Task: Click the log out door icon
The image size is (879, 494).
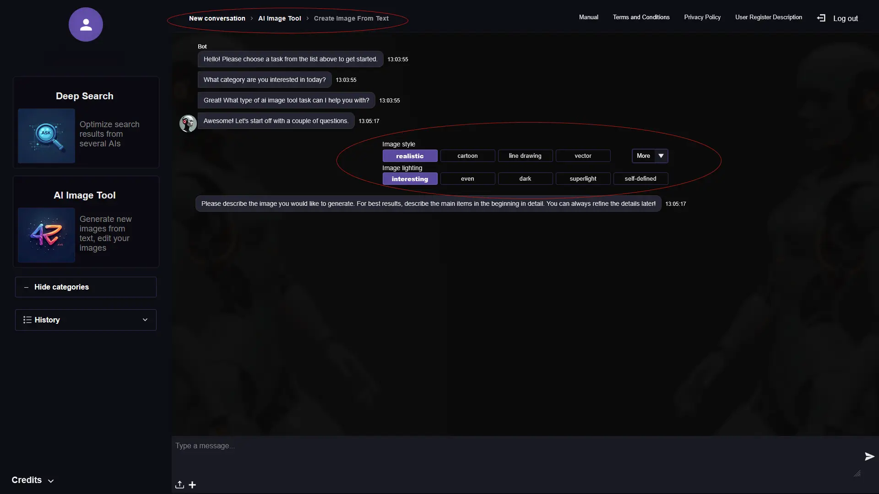Action: coord(821,18)
